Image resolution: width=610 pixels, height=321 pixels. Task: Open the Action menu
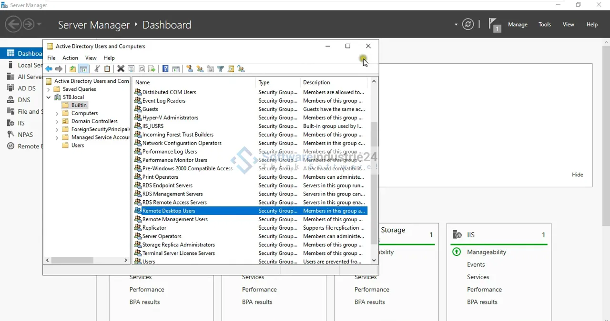tap(70, 58)
